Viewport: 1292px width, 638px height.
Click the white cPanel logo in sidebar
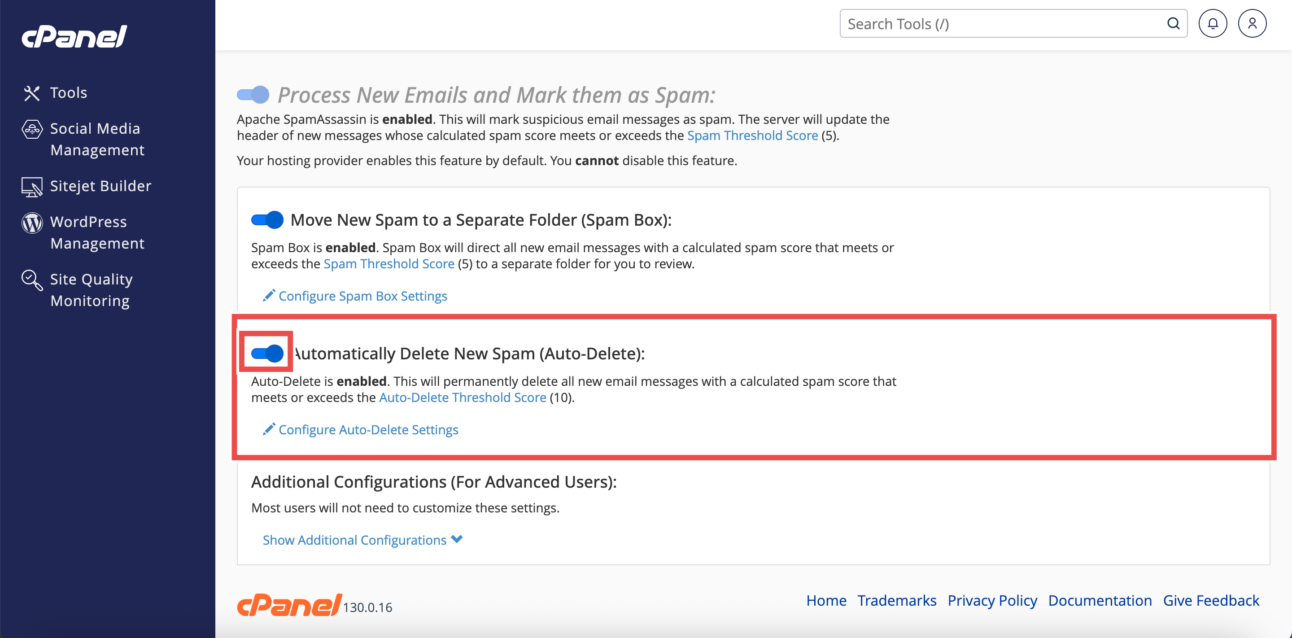click(74, 37)
